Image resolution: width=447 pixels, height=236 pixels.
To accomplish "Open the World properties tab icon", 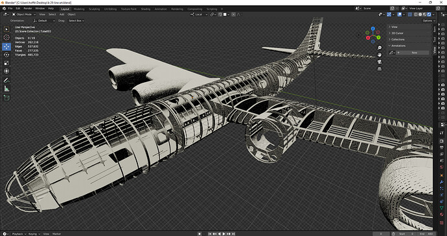I will (x=442, y=167).
